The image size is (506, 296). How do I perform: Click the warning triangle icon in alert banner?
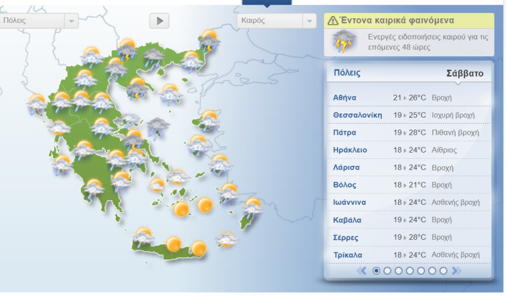point(333,21)
